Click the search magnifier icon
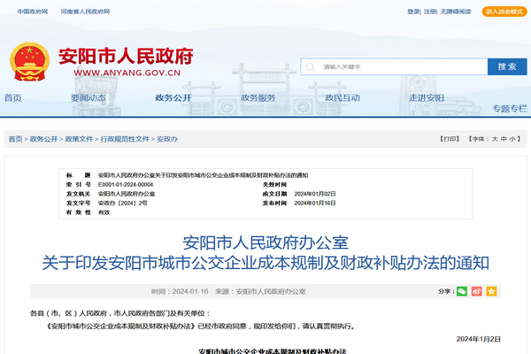This screenshot has height=354, width=531. (310, 66)
